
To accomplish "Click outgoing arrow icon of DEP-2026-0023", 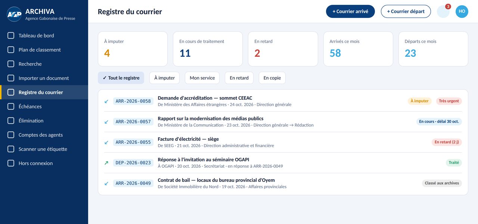I will [106, 163].
